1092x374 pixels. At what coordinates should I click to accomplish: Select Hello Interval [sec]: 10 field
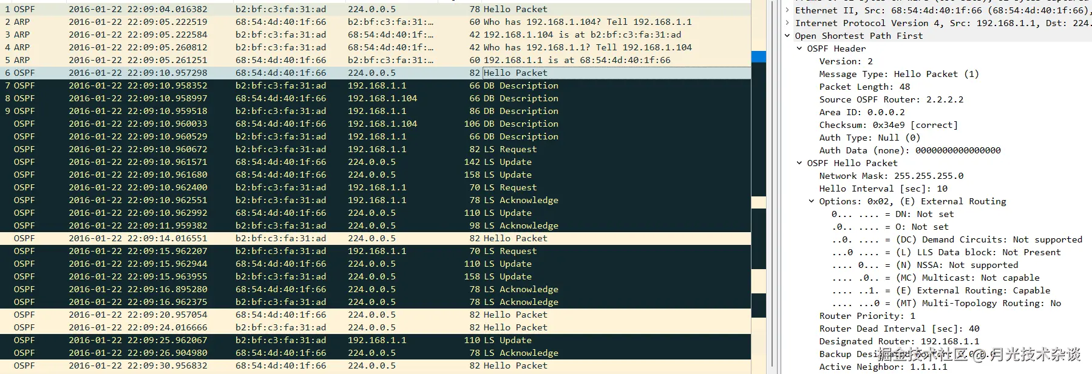tap(883, 189)
